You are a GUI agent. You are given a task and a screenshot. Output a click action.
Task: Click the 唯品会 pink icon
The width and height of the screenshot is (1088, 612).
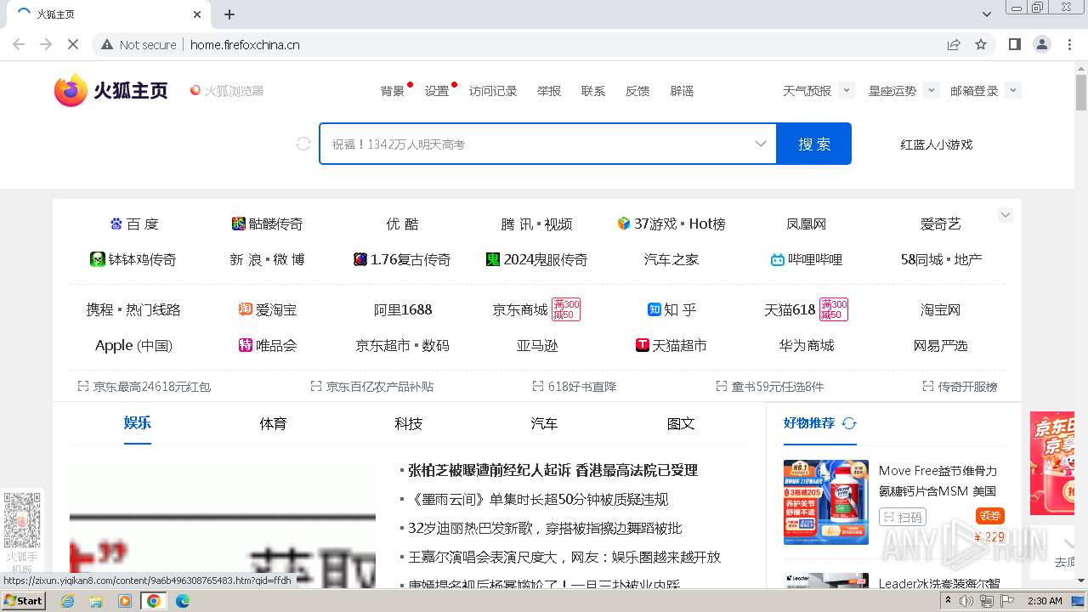pos(246,345)
